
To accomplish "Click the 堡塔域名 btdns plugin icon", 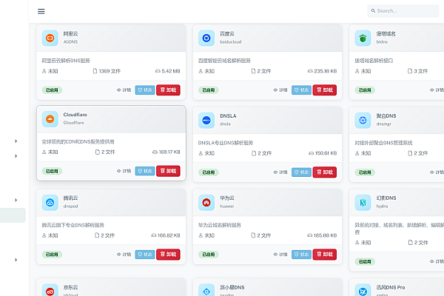I will (x=363, y=38).
